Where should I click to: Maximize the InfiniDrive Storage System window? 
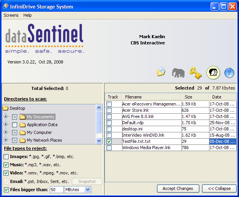(x=223, y=7)
